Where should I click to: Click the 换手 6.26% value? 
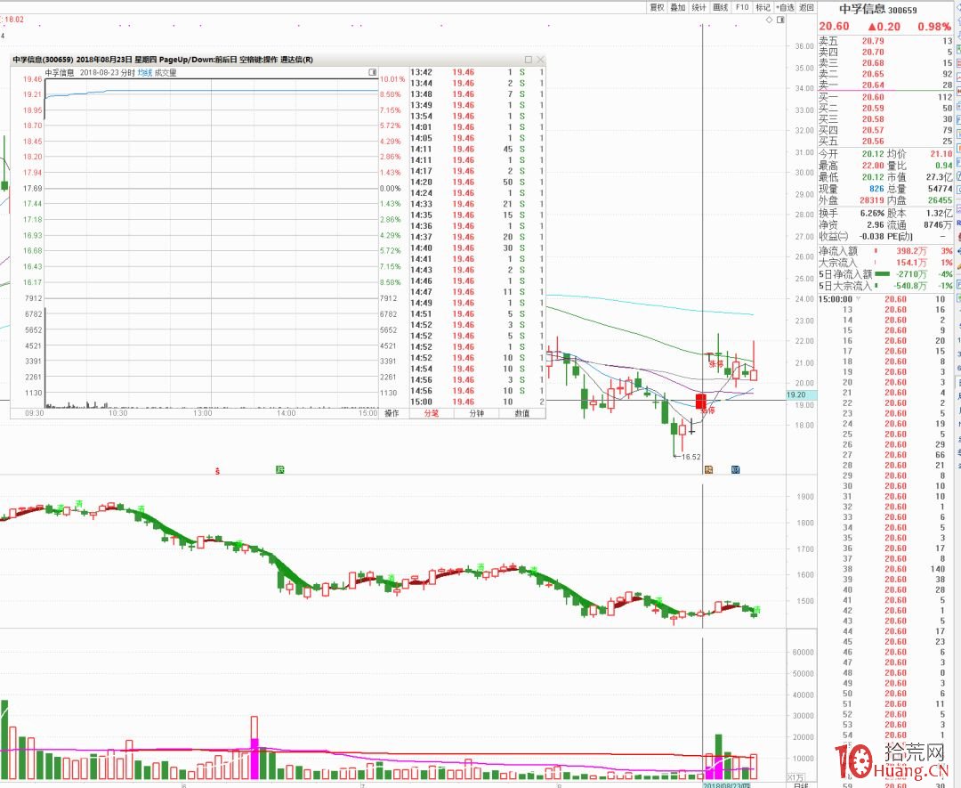872,213
